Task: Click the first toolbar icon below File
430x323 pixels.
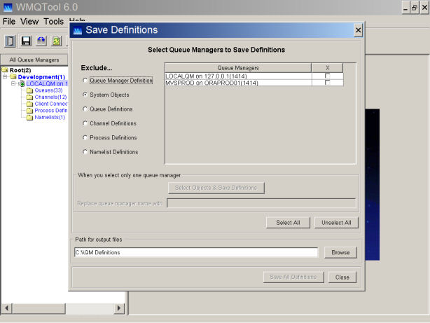Action: click(x=10, y=41)
